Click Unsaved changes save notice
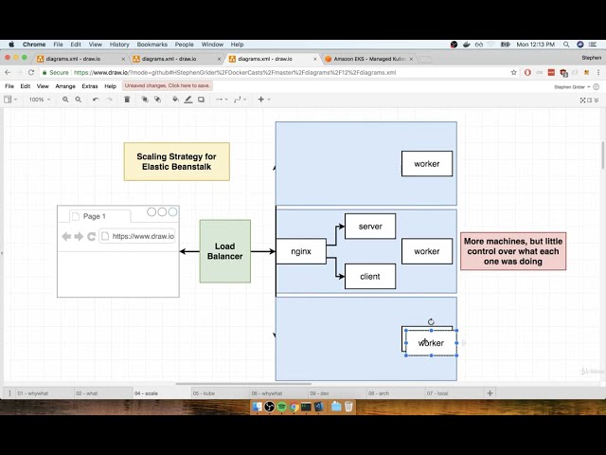The width and height of the screenshot is (606, 455). point(168,85)
